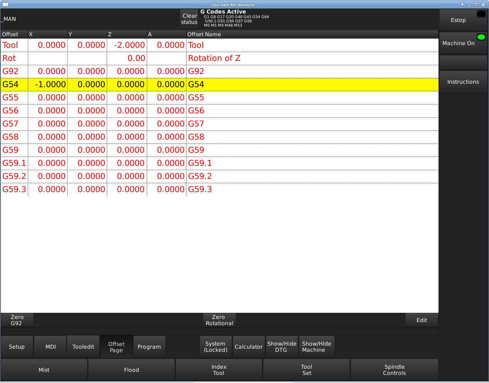Toggle Show/Hide Machine display

coord(316,347)
